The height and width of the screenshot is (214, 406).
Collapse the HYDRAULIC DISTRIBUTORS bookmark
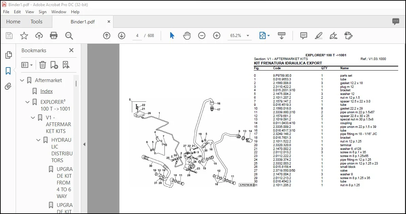(x=38, y=140)
